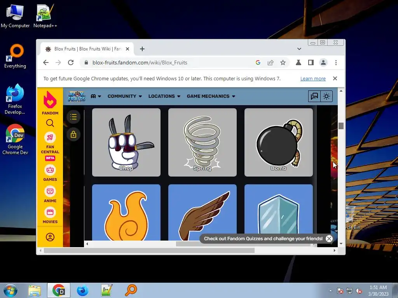Screen dimensions: 398x298
Task: Open Fan Central rocket icon
Action: pos(50,137)
